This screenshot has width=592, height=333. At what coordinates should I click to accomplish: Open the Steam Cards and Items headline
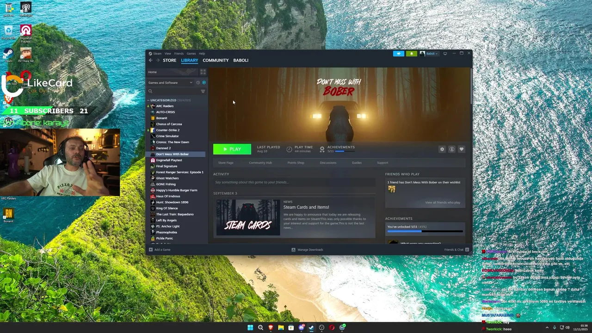(x=306, y=207)
